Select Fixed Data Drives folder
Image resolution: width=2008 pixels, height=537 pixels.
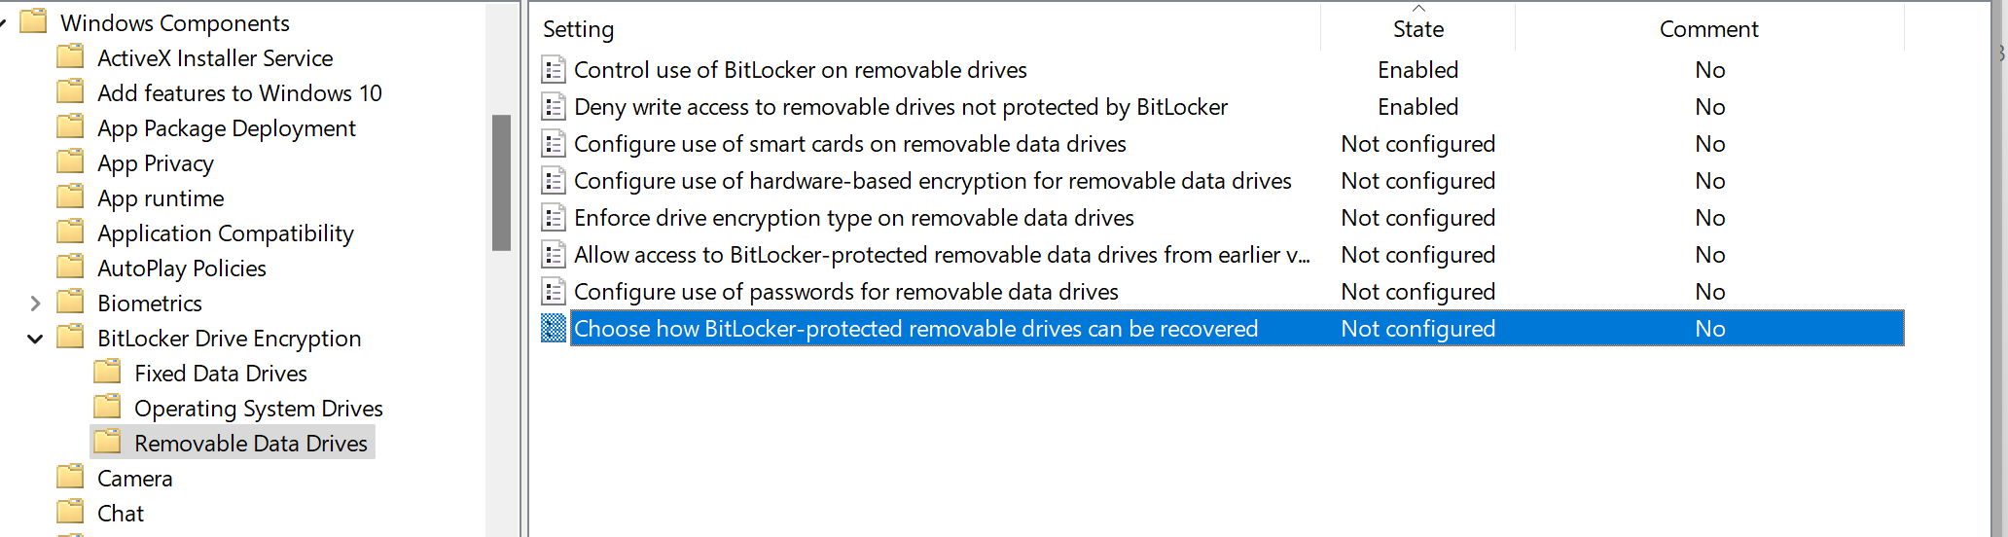point(221,374)
